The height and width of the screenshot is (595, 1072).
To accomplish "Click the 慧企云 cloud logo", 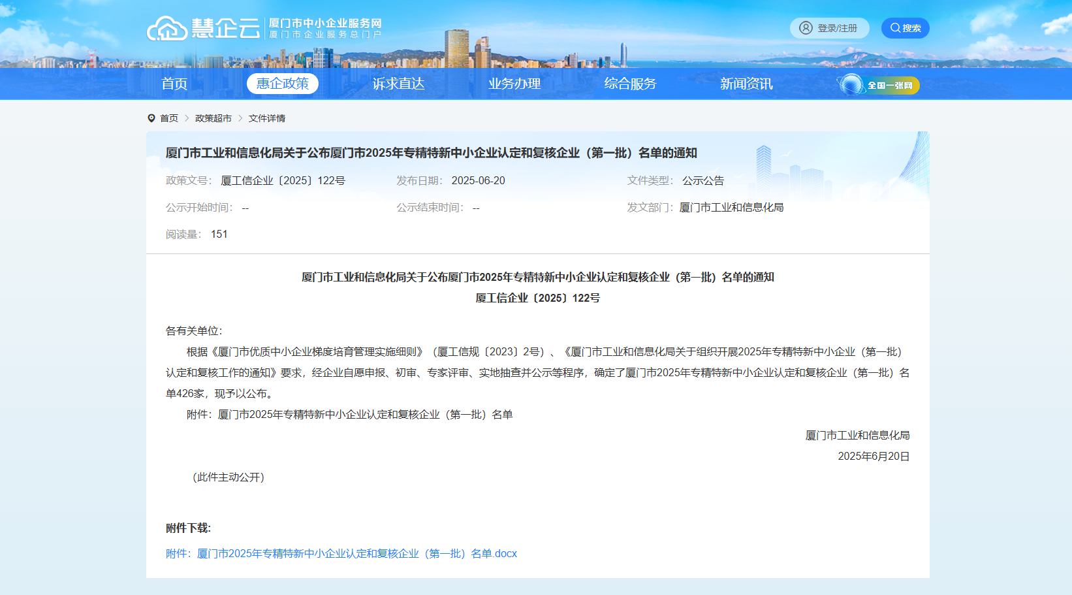I will (x=203, y=29).
